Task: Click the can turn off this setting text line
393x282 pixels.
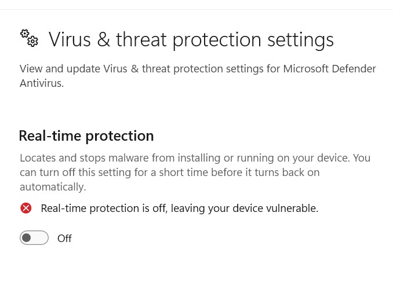Action: click(170, 173)
